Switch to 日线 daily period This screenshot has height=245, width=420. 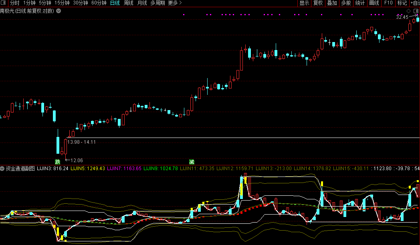(x=115, y=3)
